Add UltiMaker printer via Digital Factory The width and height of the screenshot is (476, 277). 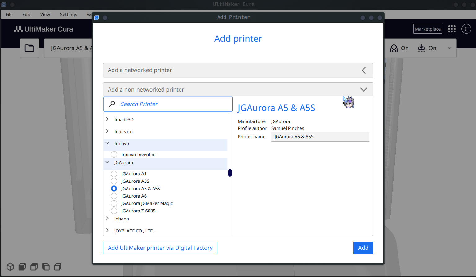160,248
